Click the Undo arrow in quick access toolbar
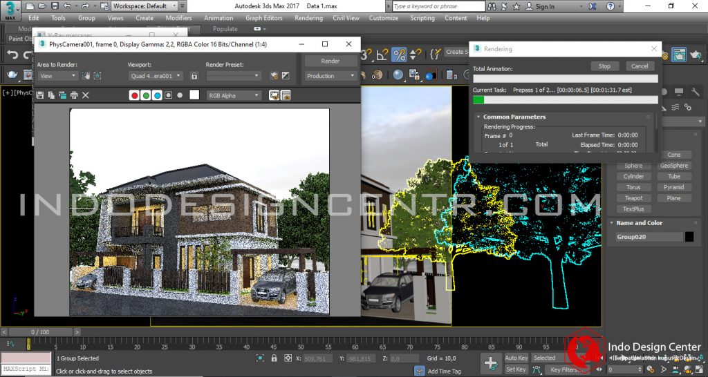The width and height of the screenshot is (708, 377). coord(67,6)
